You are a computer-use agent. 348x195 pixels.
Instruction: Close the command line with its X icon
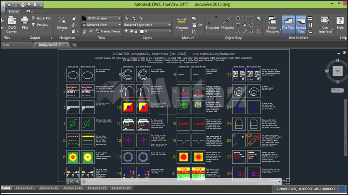click(71, 181)
